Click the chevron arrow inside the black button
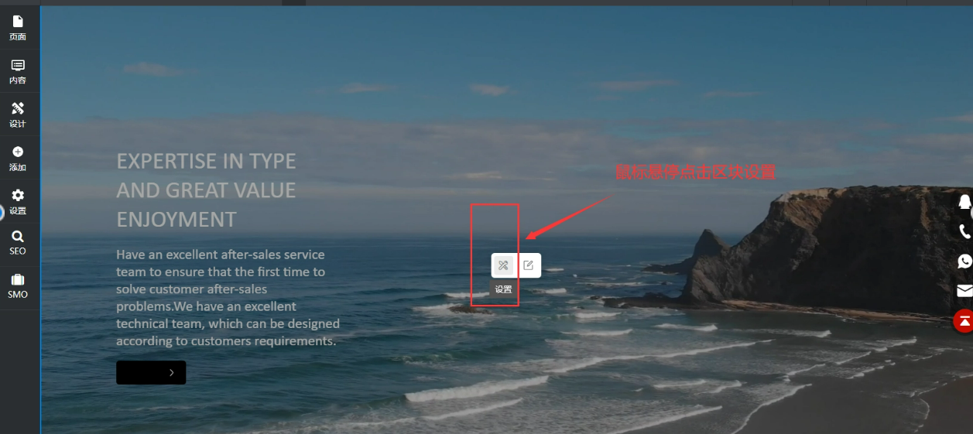973x434 pixels. (x=171, y=373)
